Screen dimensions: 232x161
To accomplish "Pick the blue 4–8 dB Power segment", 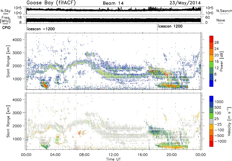I will [211, 77].
